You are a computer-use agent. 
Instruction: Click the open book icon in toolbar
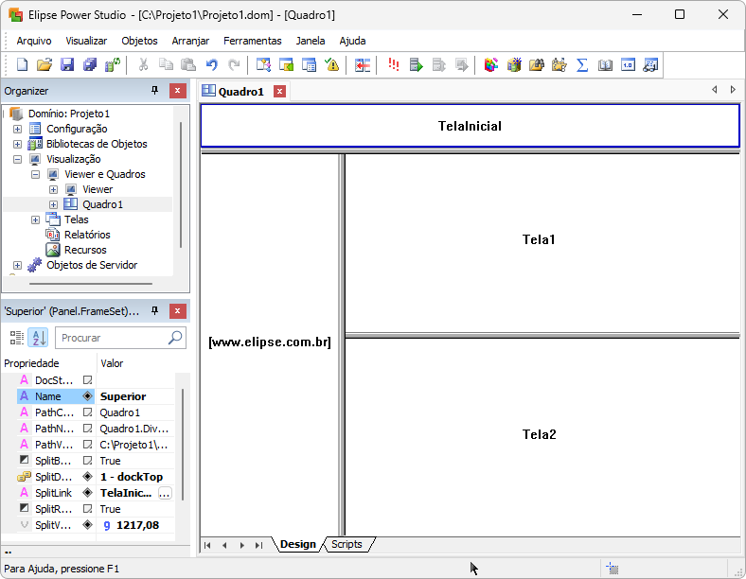pyautogui.click(x=605, y=65)
